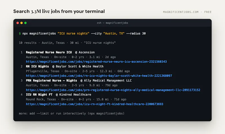225x134 pixels.
Task: Click '@ Ally Medical Management LLC' employer
Action: (106, 81)
